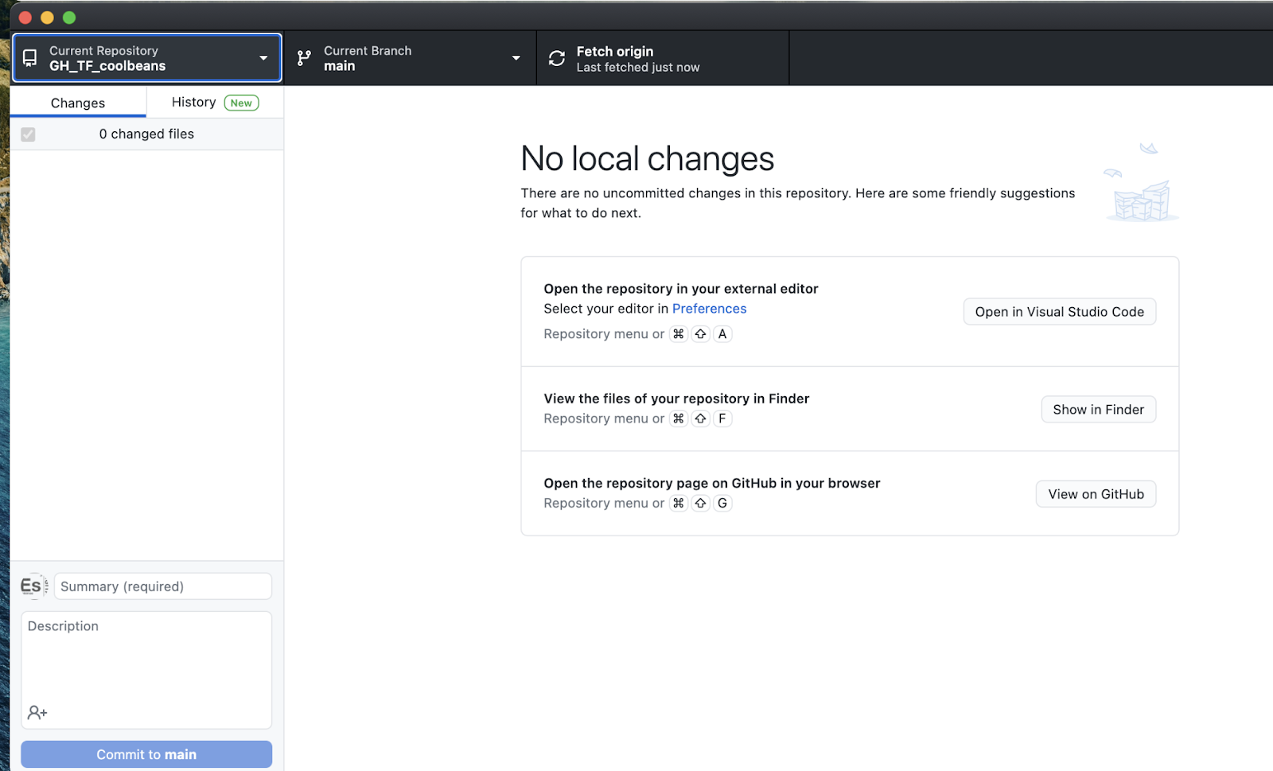Image resolution: width=1273 pixels, height=771 pixels.
Task: Click the A key hint for editor shortcut
Action: pyautogui.click(x=722, y=334)
